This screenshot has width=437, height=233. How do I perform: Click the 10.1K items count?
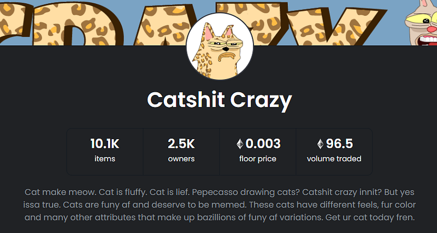coord(105,144)
